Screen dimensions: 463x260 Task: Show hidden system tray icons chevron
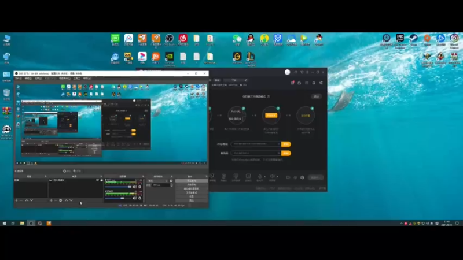401,224
